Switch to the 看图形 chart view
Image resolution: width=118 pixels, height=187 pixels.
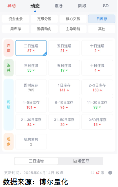pyautogui.click(x=81, y=161)
